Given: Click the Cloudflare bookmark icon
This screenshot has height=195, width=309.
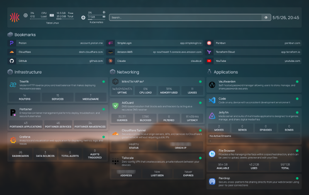Looking at the screenshot, I should coord(12,52).
